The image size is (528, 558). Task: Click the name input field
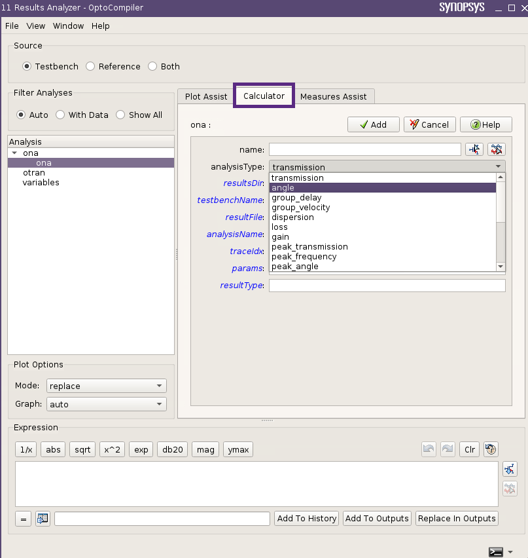point(365,149)
